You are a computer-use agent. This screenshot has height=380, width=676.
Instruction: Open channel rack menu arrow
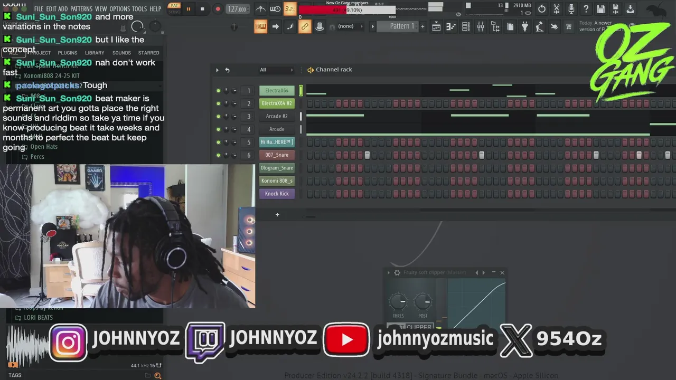[217, 70]
